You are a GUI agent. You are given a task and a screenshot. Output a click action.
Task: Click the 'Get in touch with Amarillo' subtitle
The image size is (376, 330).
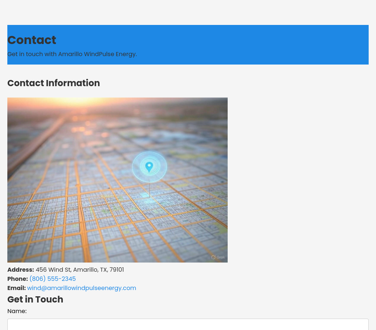(72, 54)
